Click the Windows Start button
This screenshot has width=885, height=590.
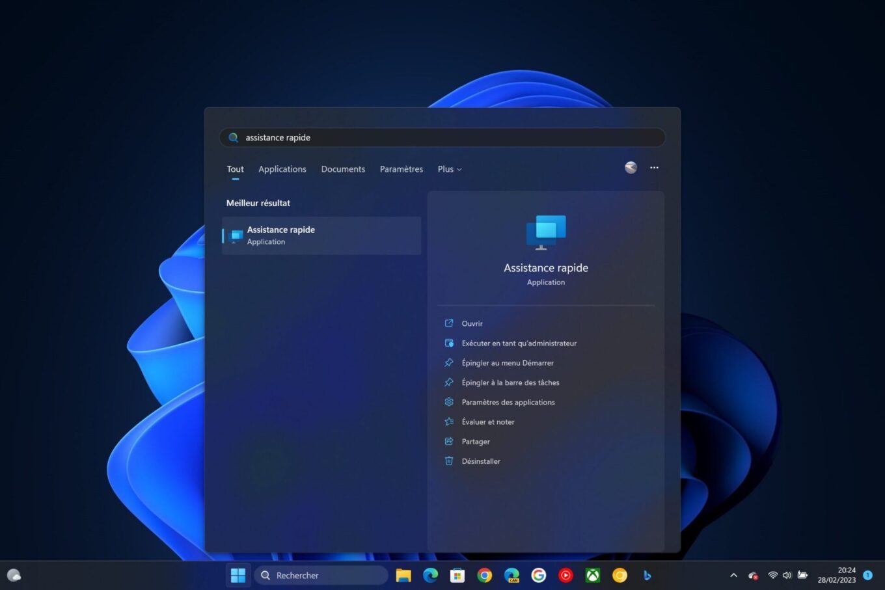238,576
